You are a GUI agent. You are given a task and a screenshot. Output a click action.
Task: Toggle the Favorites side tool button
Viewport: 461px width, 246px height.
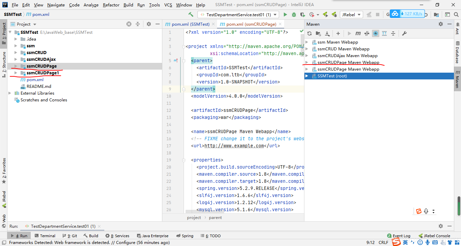[x=4, y=171]
